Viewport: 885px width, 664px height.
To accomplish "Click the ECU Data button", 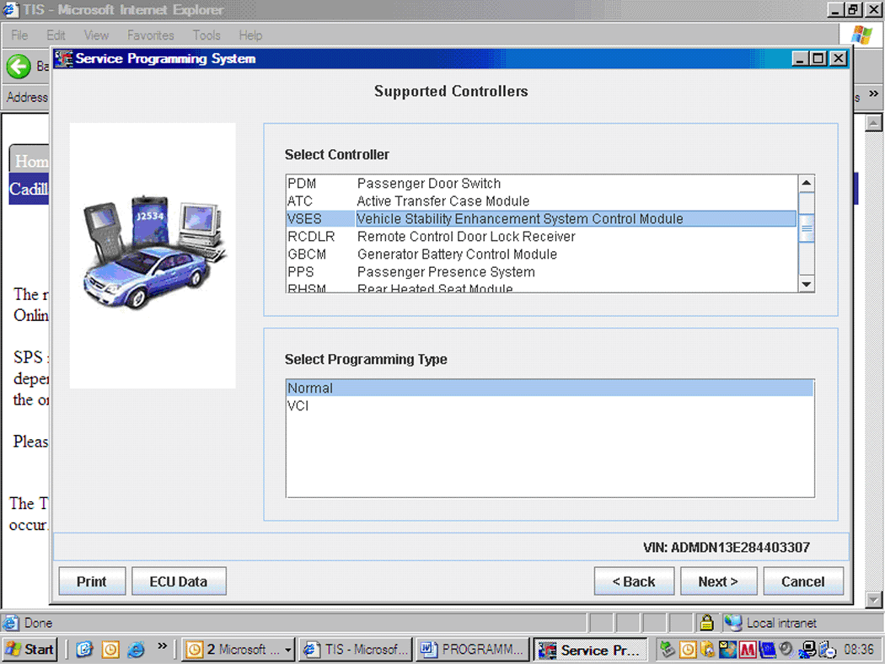I will pos(178,581).
